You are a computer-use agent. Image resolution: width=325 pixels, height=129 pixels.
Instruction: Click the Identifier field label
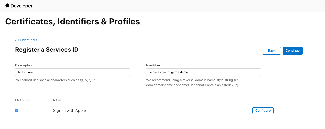tap(153, 65)
